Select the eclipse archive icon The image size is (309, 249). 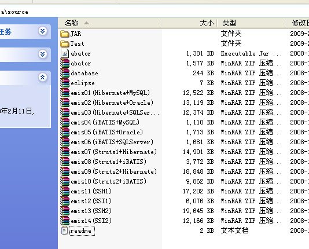(65, 83)
